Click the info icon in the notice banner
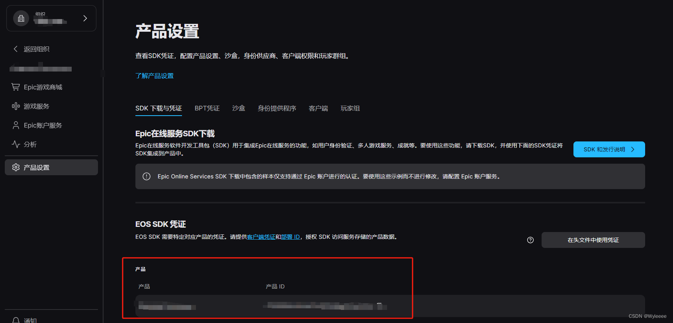This screenshot has width=673, height=323. click(147, 176)
